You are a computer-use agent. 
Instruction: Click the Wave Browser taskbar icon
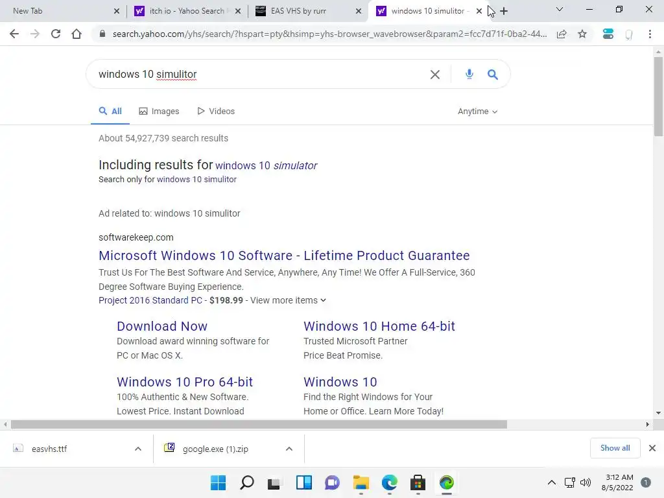446,482
